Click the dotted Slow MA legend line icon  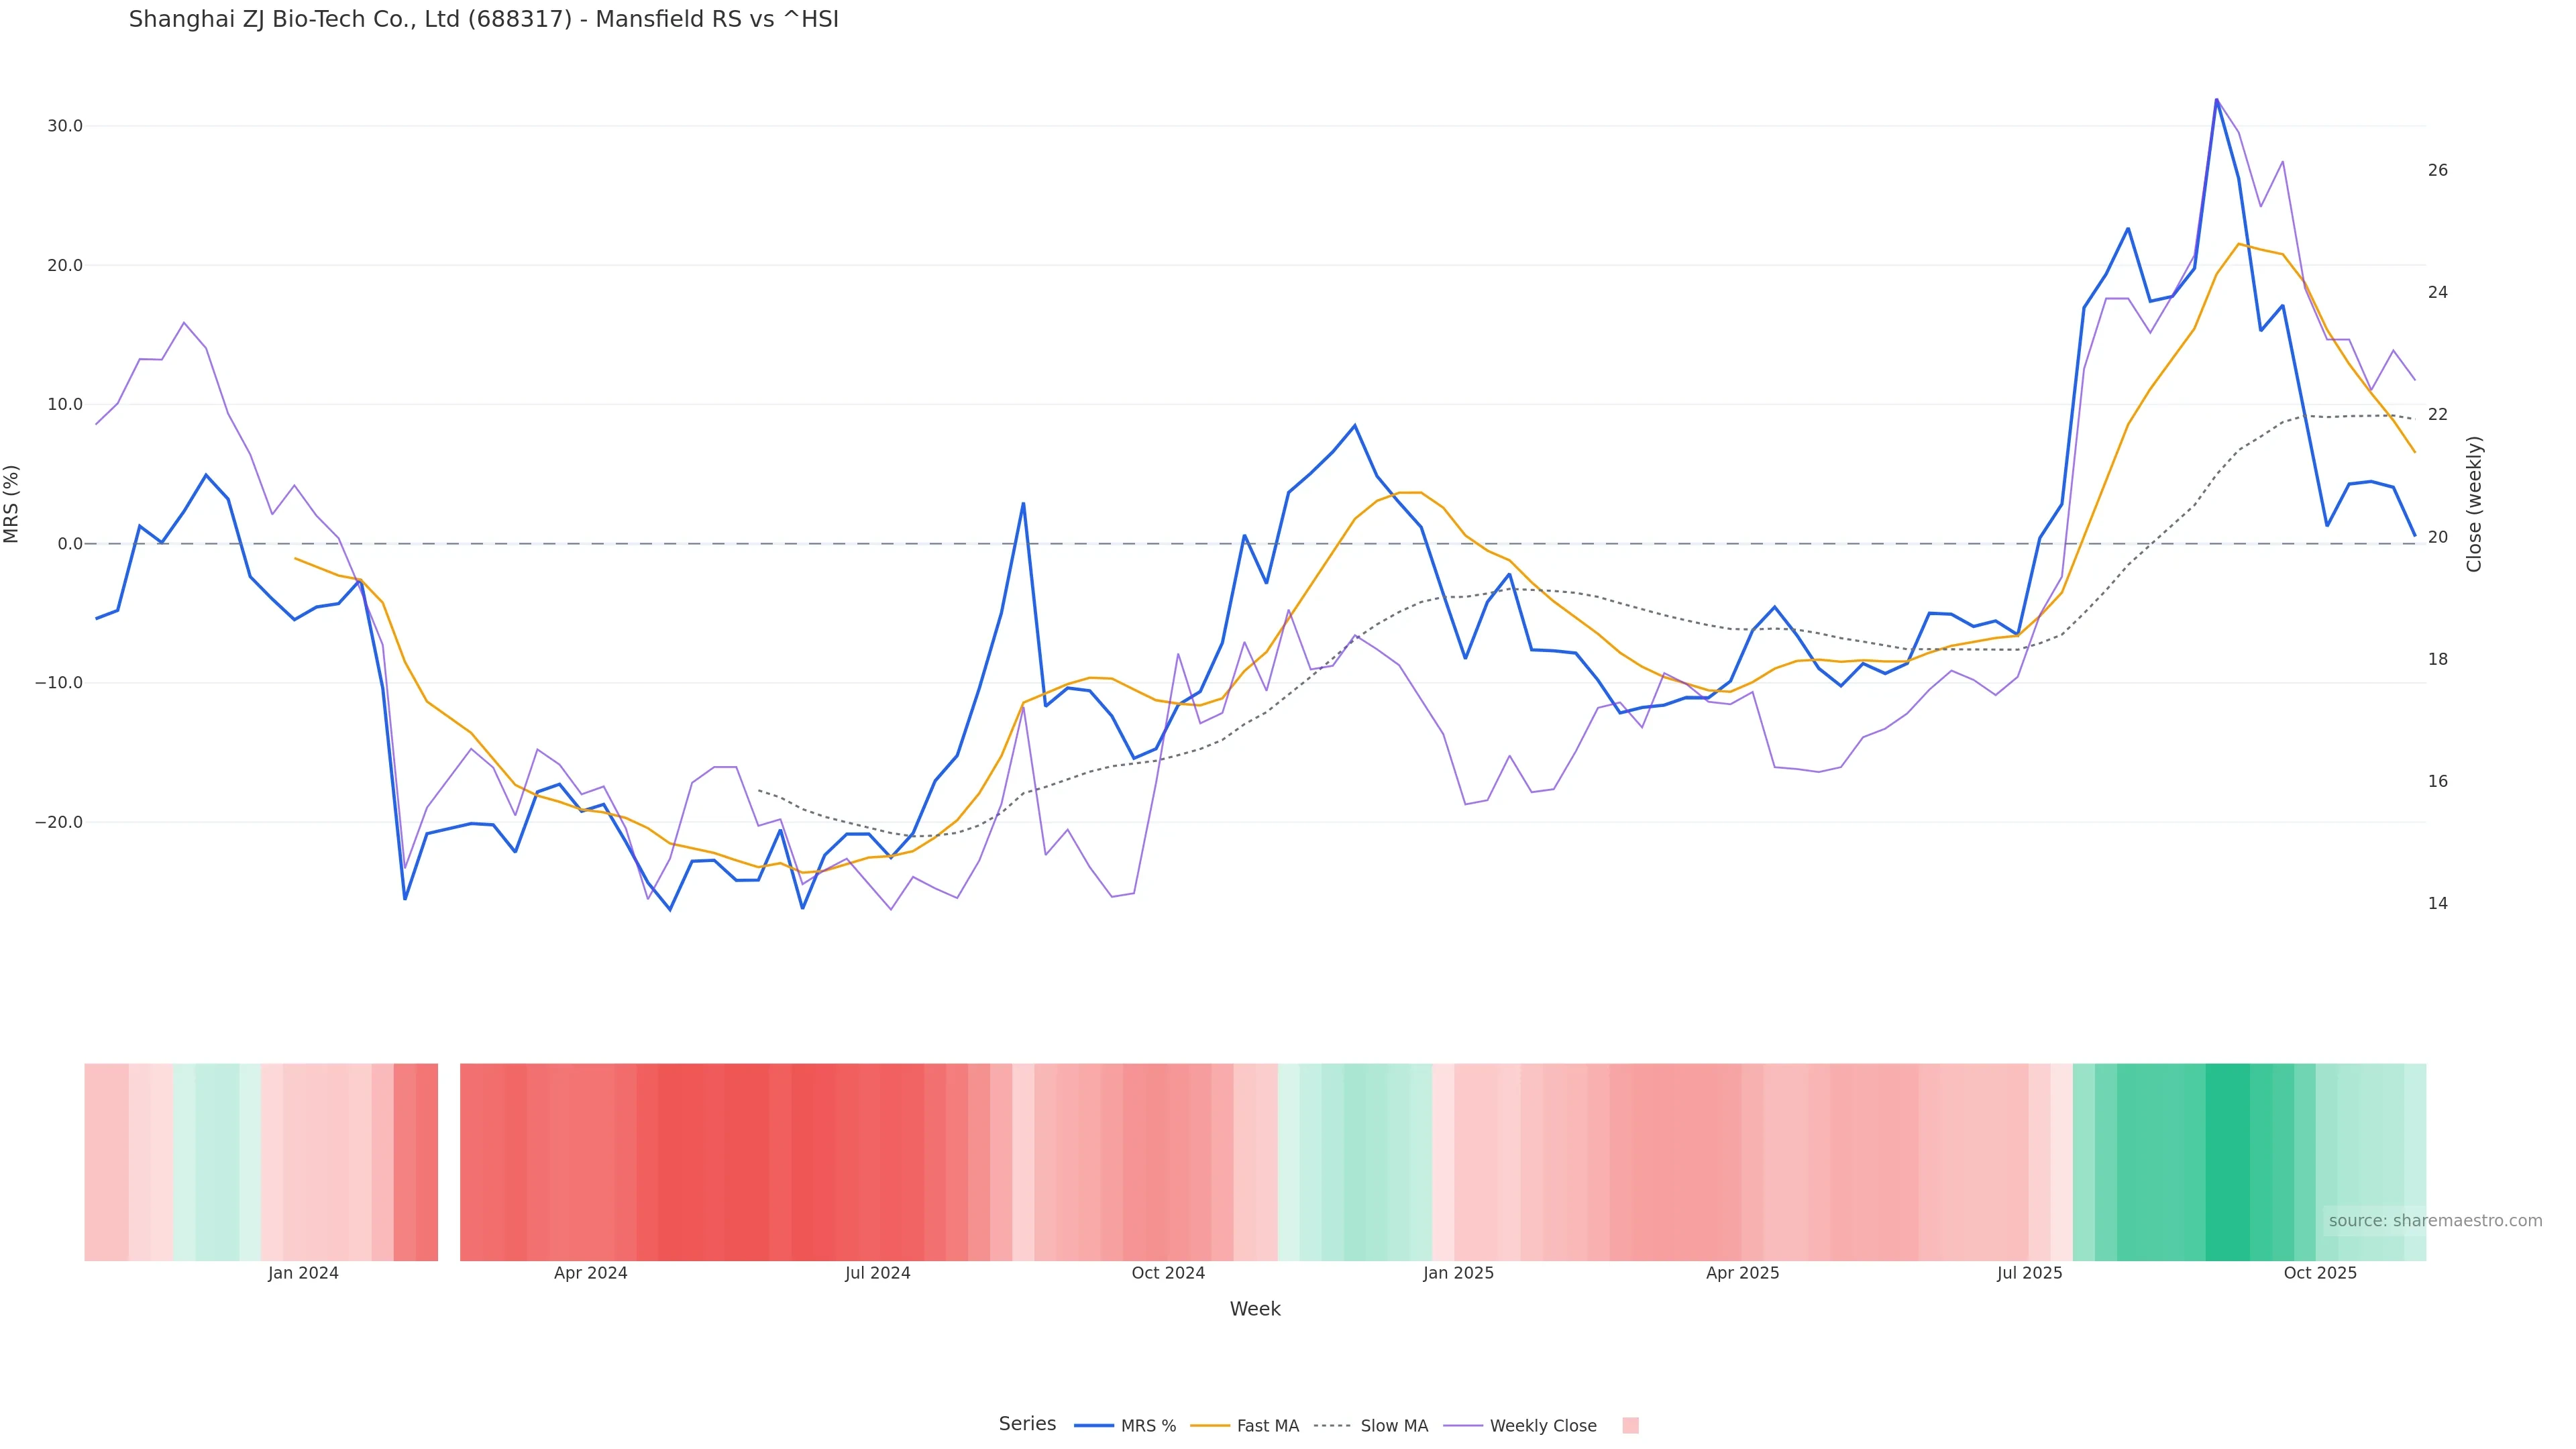pos(1332,1426)
